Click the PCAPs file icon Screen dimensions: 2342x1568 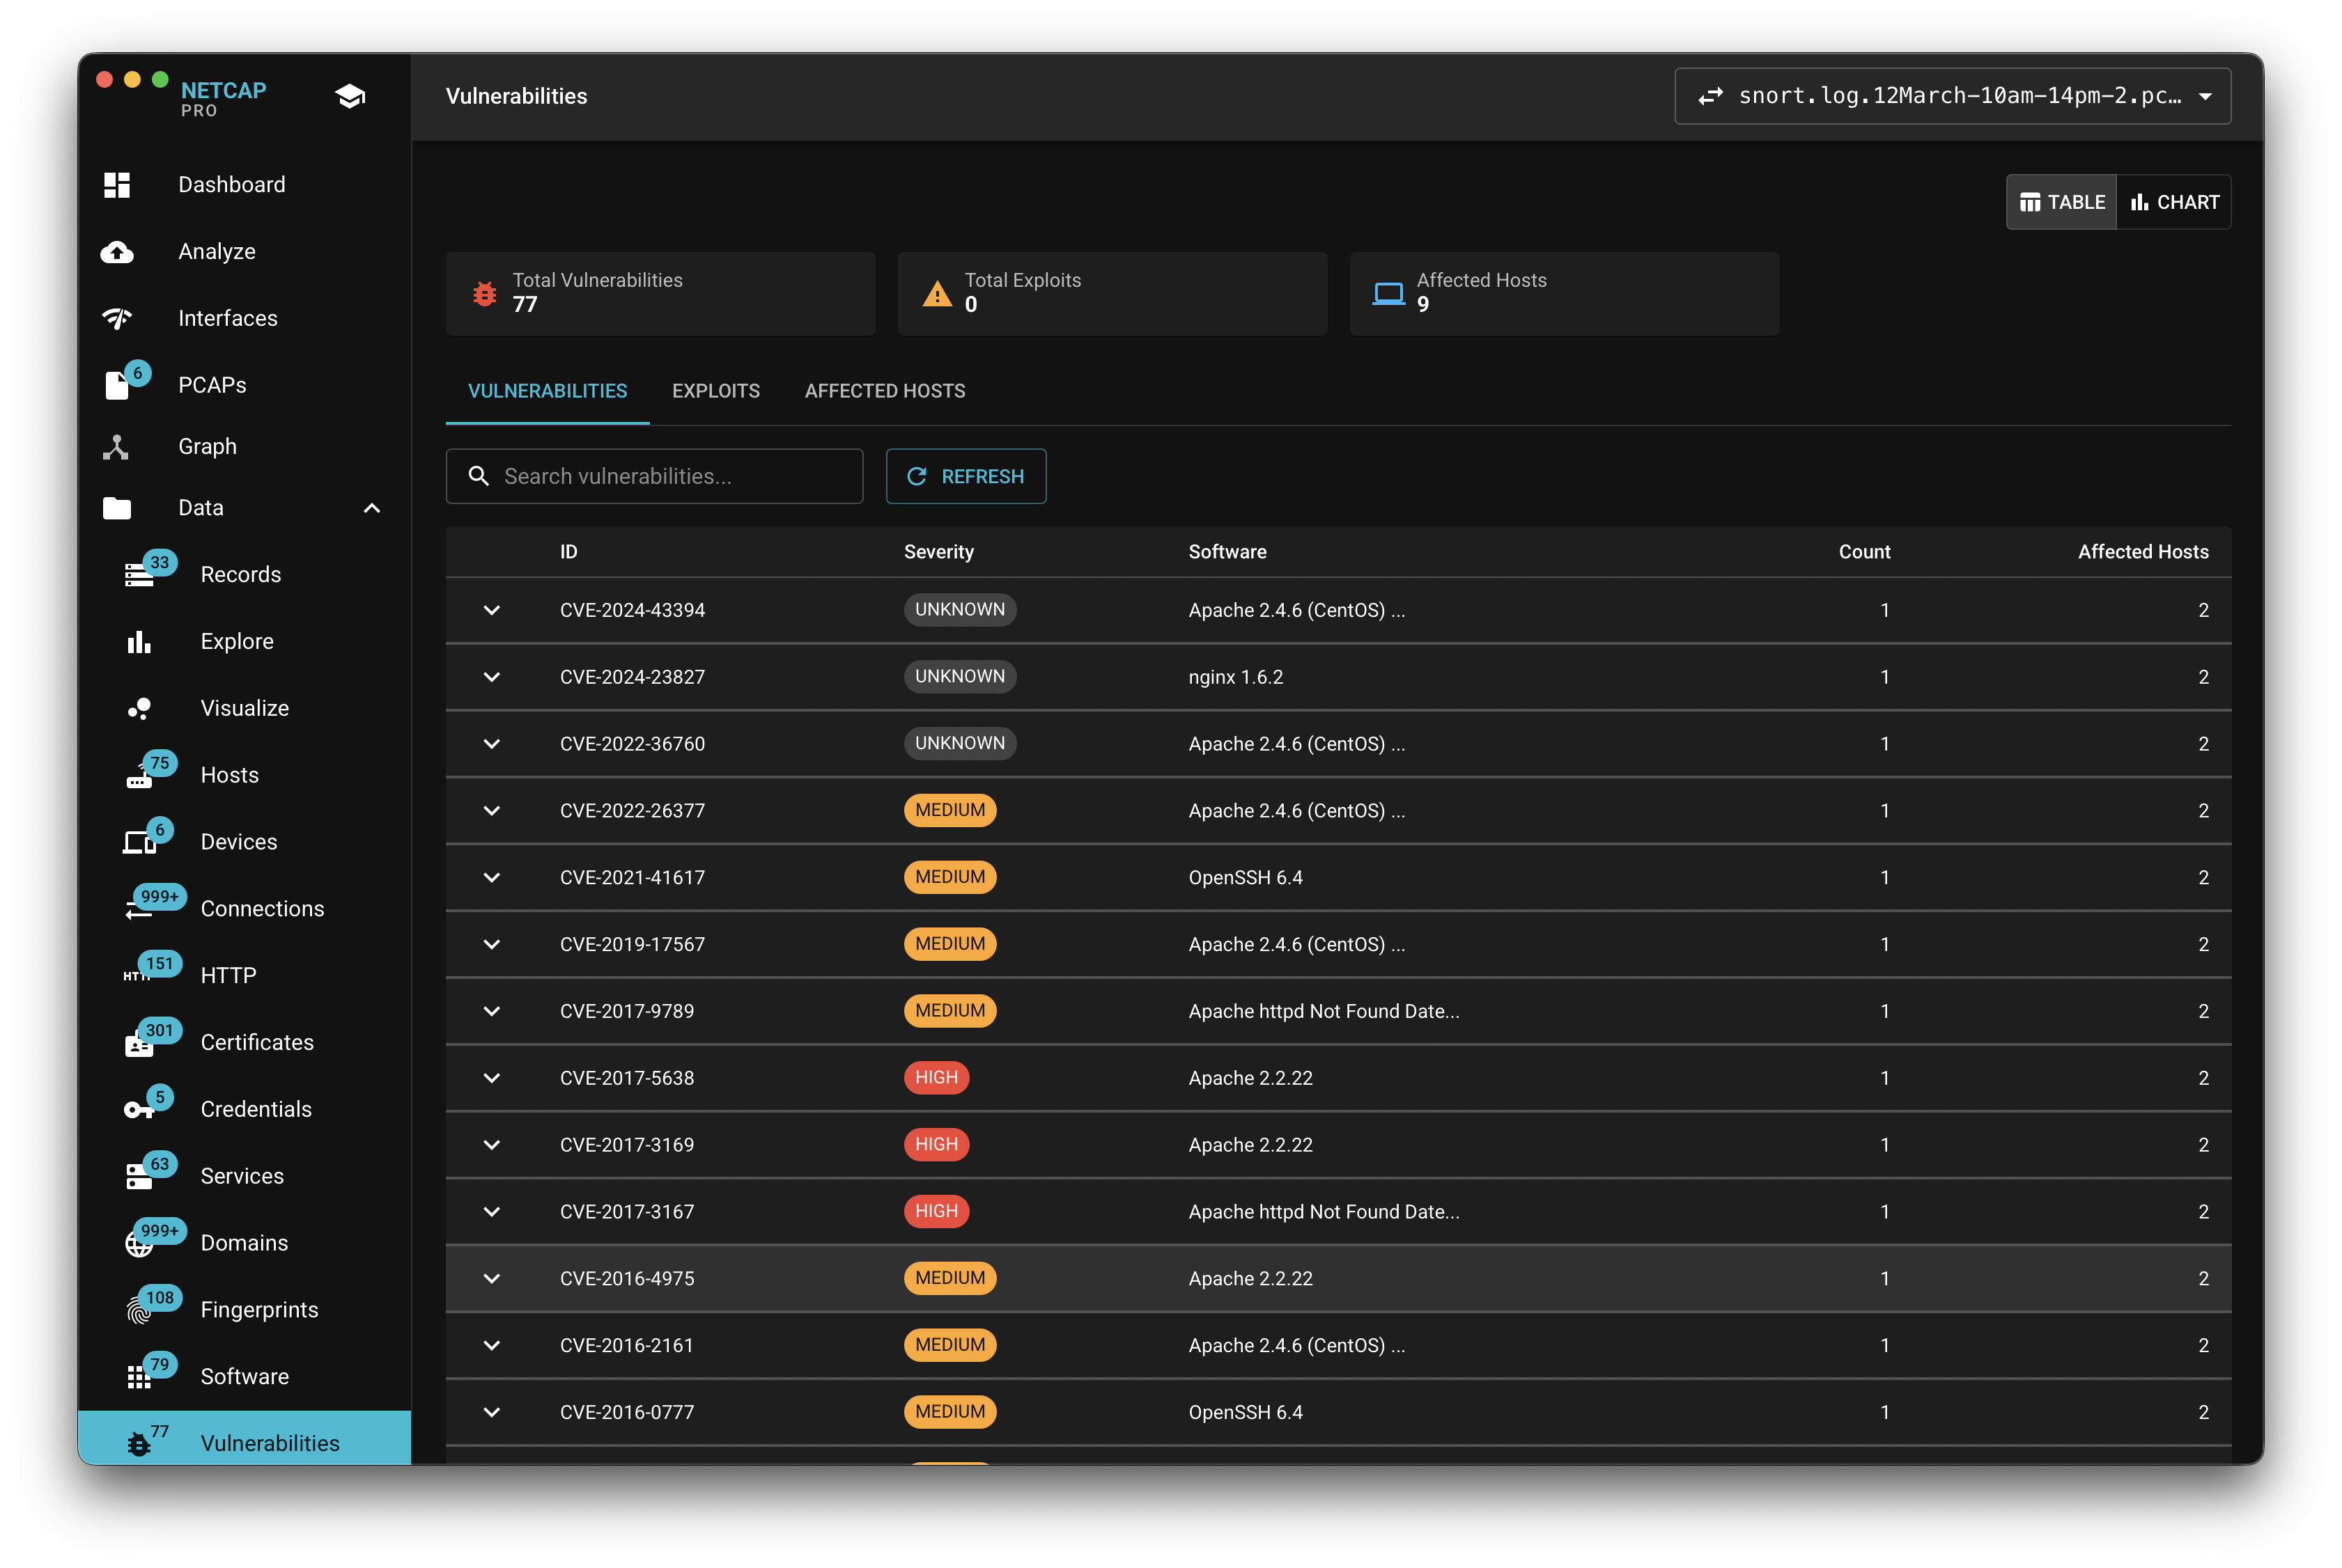[117, 385]
